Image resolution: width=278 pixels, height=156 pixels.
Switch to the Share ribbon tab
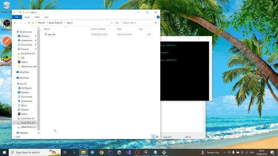point(37,17)
